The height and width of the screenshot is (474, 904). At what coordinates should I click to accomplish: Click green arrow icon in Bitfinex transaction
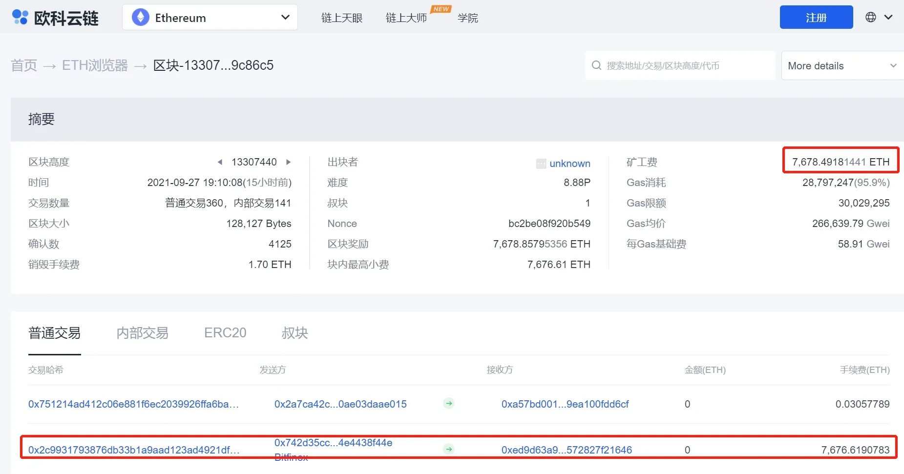point(449,449)
